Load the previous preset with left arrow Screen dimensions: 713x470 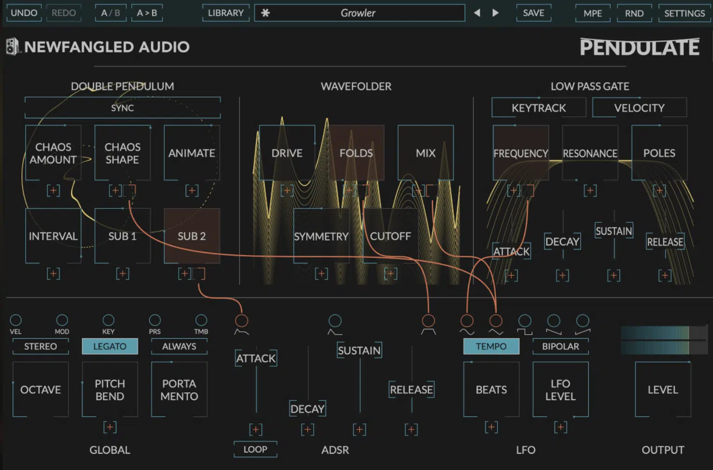(x=477, y=13)
